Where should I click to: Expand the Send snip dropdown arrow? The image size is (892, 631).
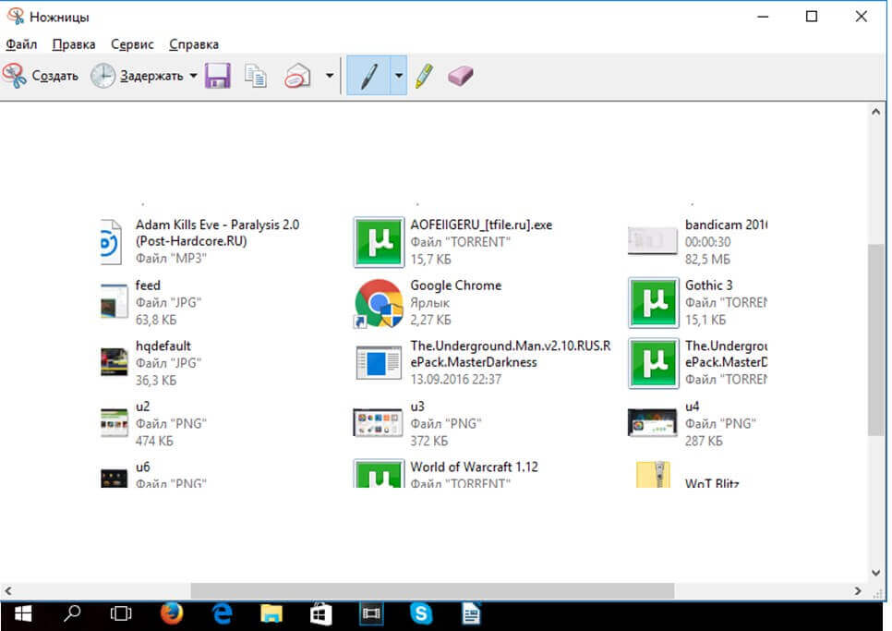point(330,76)
